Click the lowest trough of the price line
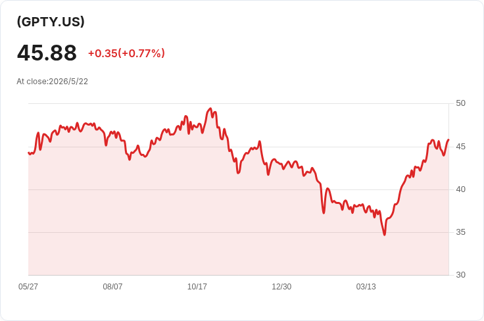484x321 pixels. coord(385,235)
